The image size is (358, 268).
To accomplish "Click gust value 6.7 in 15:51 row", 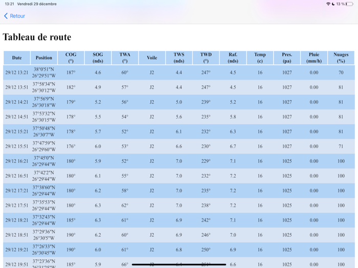I will (233, 147).
